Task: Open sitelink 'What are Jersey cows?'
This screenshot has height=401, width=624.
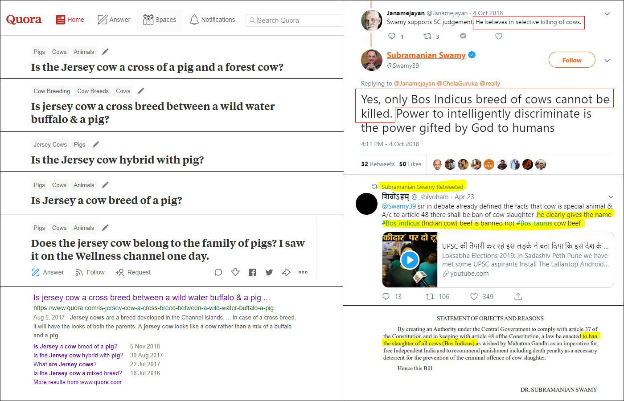Action: [x=65, y=364]
